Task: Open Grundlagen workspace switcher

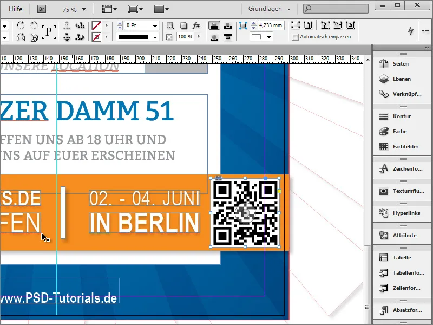Action: (269, 9)
